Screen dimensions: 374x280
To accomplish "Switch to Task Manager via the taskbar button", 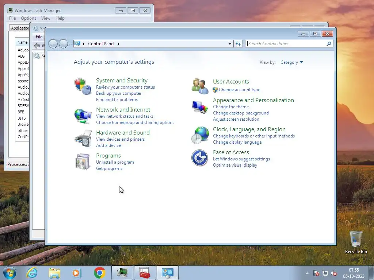I will coord(122,273).
